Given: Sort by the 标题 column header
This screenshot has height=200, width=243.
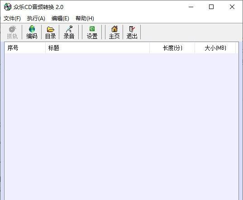Looking at the screenshot, I should click(x=97, y=48).
